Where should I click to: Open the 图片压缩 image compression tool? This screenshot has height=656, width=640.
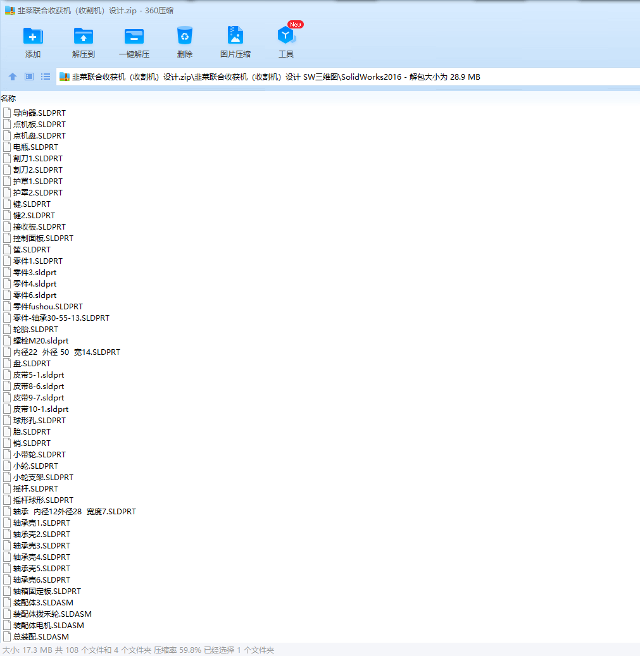click(235, 35)
